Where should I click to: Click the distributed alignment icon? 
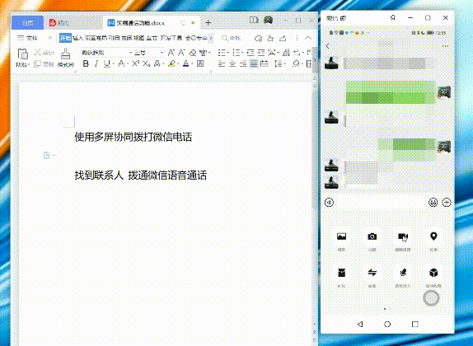tap(265, 63)
